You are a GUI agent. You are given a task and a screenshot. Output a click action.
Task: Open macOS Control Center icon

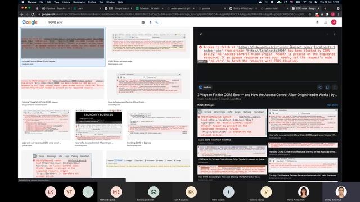pyautogui.click(x=316, y=2)
